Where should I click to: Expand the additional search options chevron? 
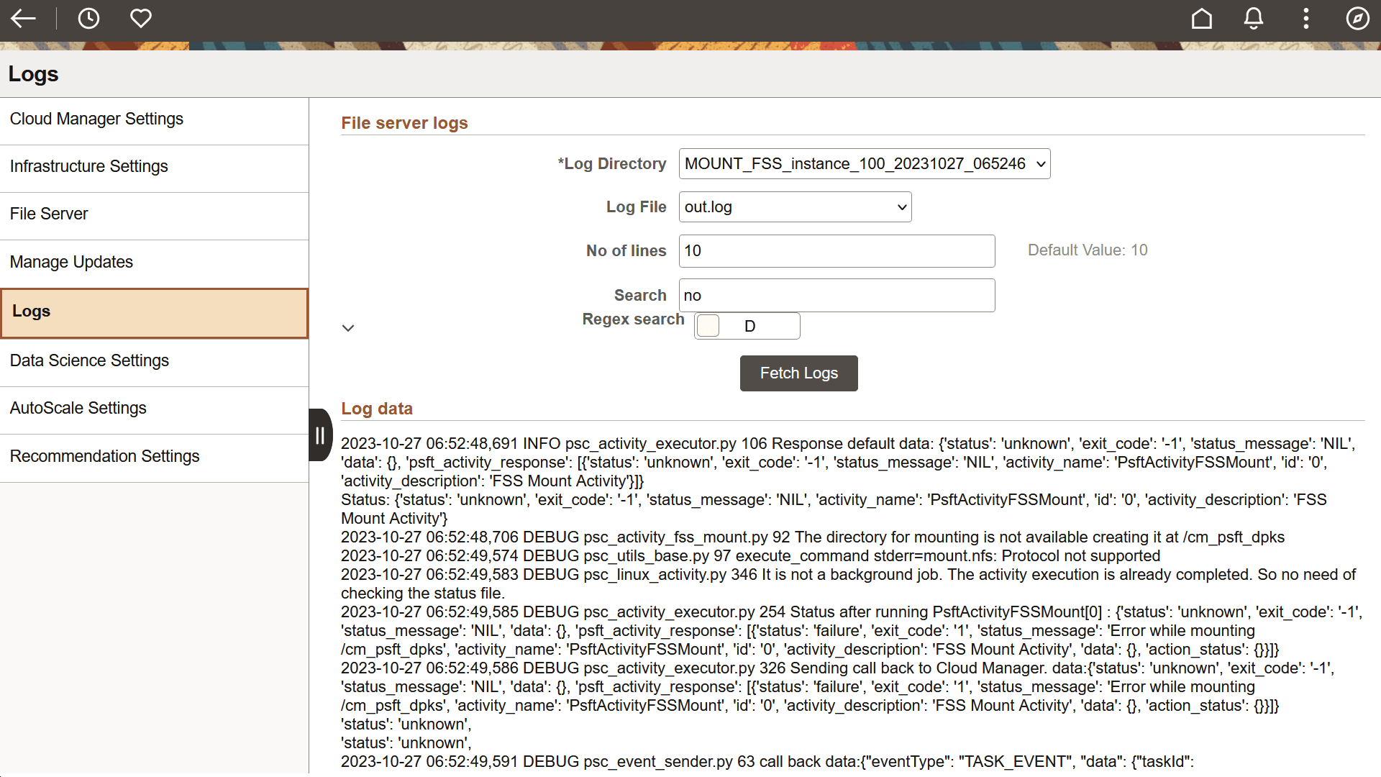(x=348, y=327)
